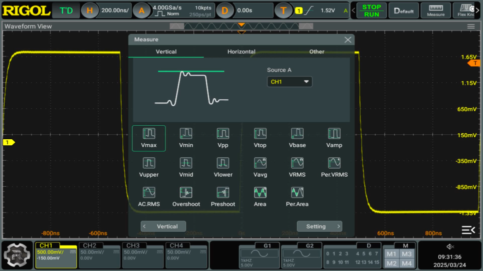The width and height of the screenshot is (483, 271).
Task: Select the trigger level T marker
Action: coord(474,63)
